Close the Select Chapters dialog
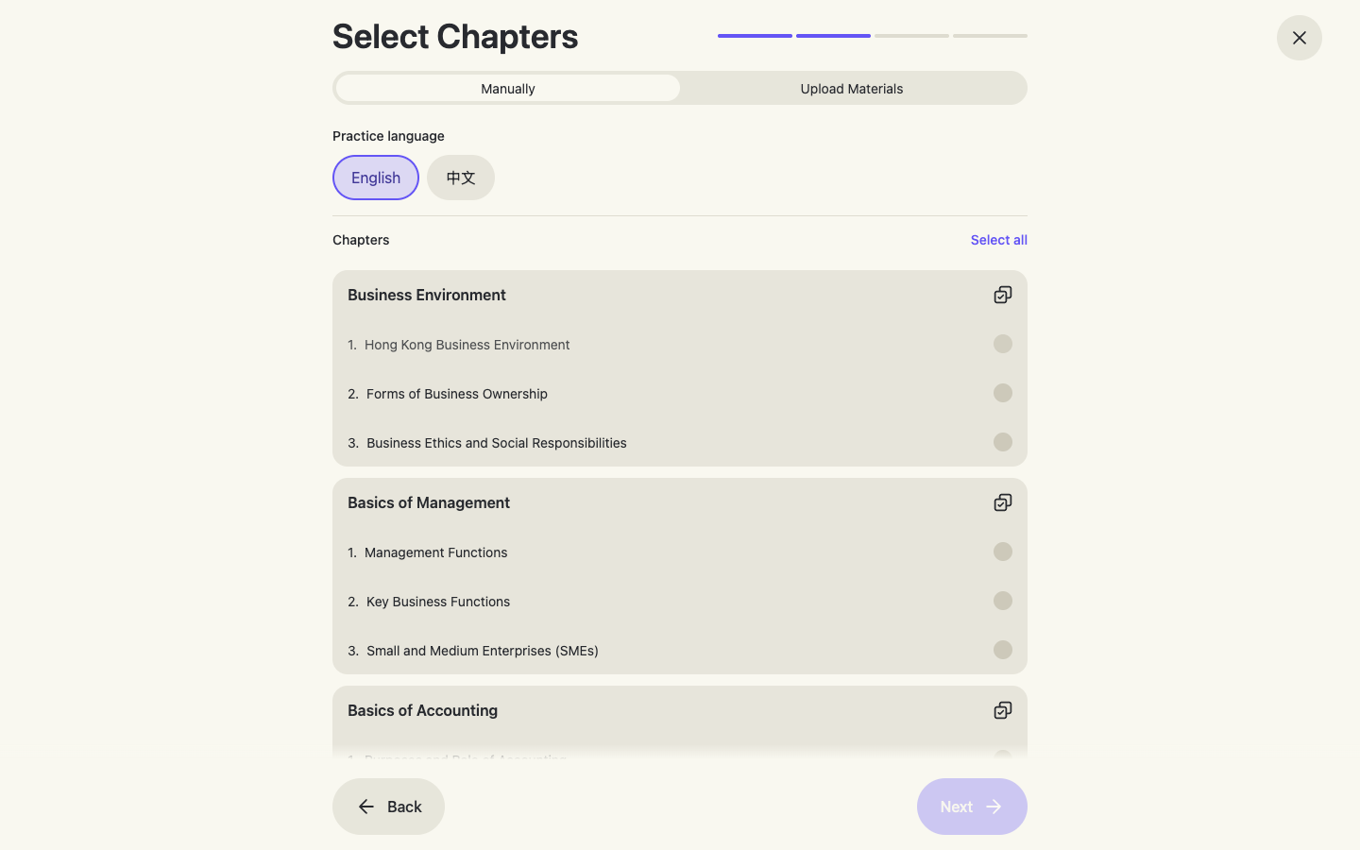The width and height of the screenshot is (1360, 850). 1300,38
